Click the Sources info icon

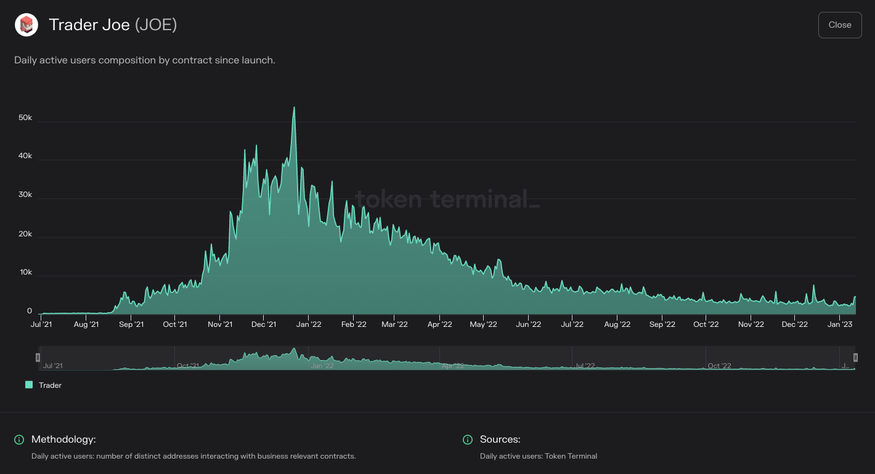coord(468,440)
